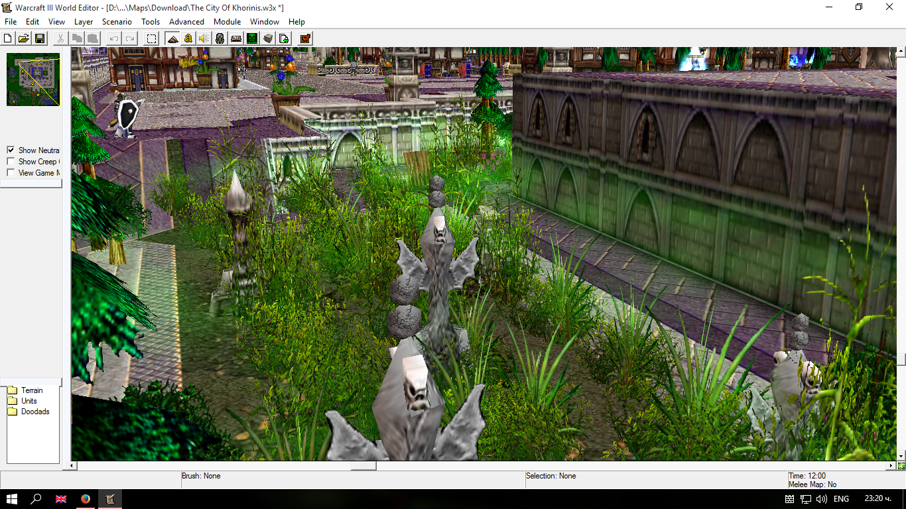Open the Layer menu
This screenshot has width=906, height=509.
click(84, 22)
